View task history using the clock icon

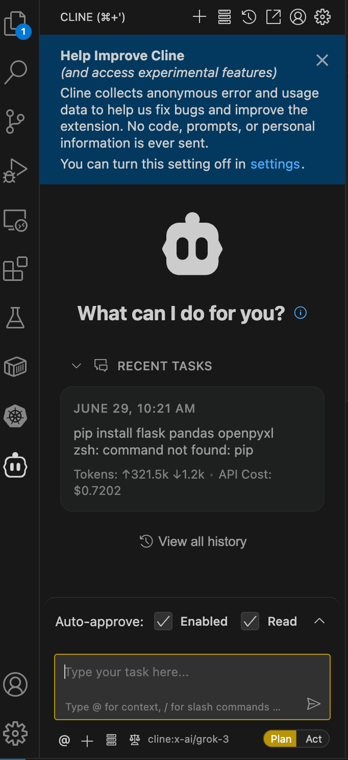[x=248, y=16]
